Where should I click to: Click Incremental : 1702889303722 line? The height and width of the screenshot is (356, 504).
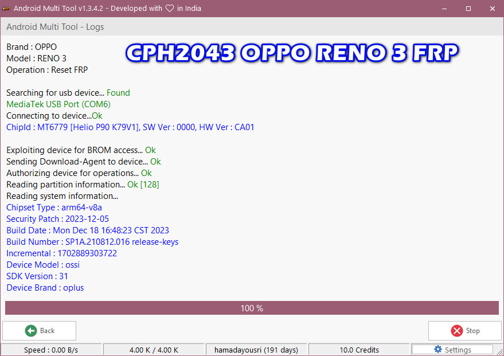pos(62,253)
